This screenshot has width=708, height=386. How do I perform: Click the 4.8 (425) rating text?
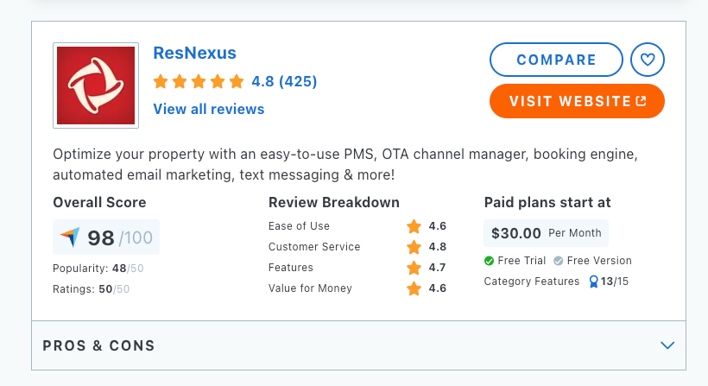pyautogui.click(x=284, y=82)
